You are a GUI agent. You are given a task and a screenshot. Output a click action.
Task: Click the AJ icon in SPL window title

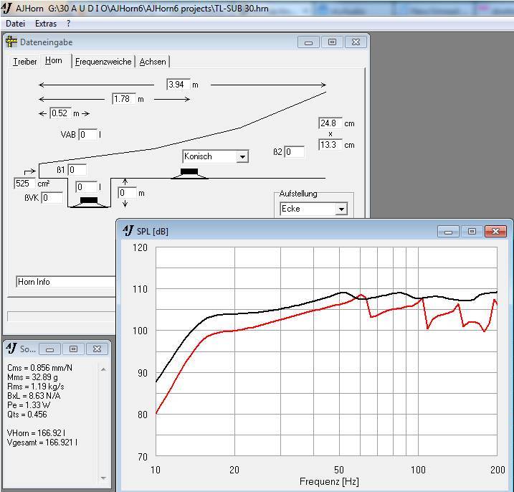tap(128, 231)
